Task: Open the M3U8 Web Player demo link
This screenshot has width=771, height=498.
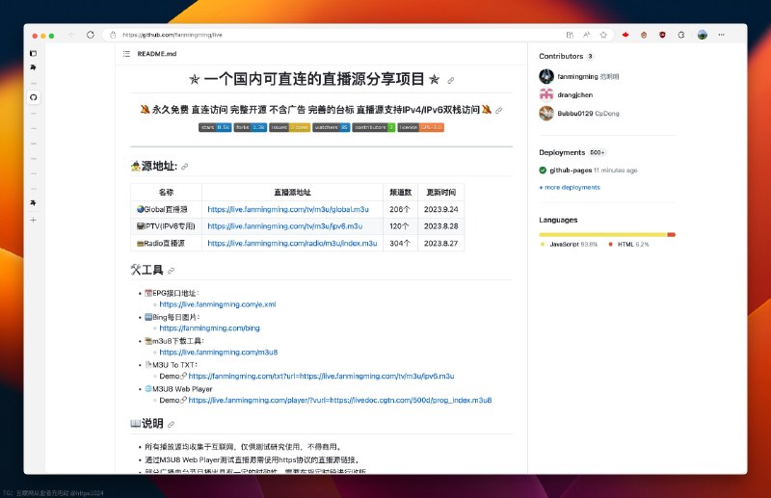Action: point(340,400)
